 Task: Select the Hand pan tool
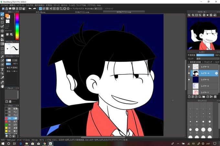point(2,86)
